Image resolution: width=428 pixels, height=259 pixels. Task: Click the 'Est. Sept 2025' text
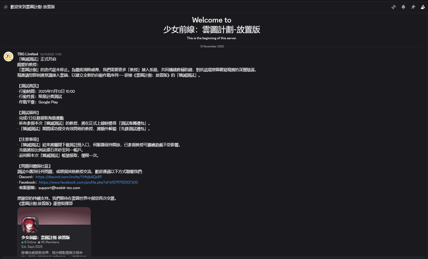pyautogui.click(x=32, y=247)
